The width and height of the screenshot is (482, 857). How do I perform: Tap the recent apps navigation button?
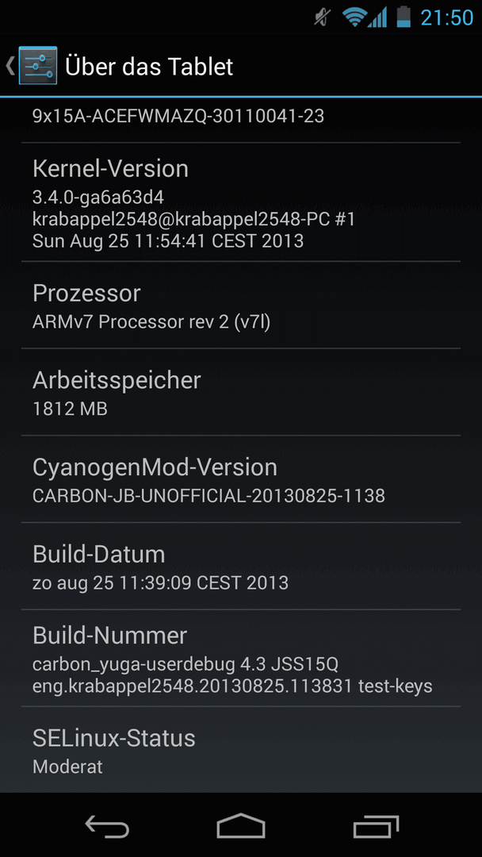[x=376, y=825]
